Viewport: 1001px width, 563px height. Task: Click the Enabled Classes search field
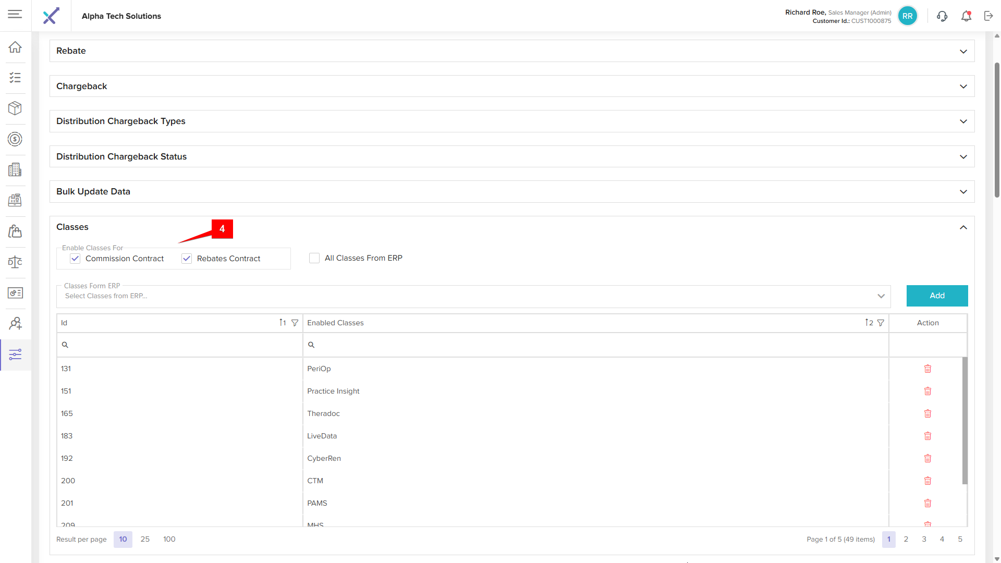[595, 345]
